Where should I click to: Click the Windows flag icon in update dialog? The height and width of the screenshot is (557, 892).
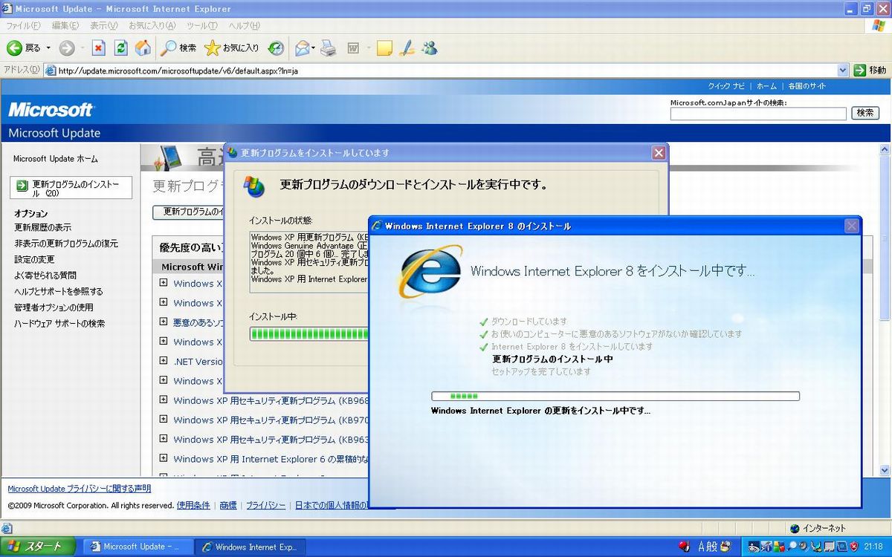[254, 186]
